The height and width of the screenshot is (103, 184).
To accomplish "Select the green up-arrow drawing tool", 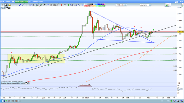I will click(68, 5).
